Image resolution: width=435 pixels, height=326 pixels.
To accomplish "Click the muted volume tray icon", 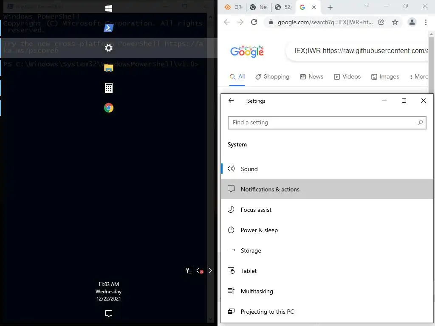I will [200, 270].
